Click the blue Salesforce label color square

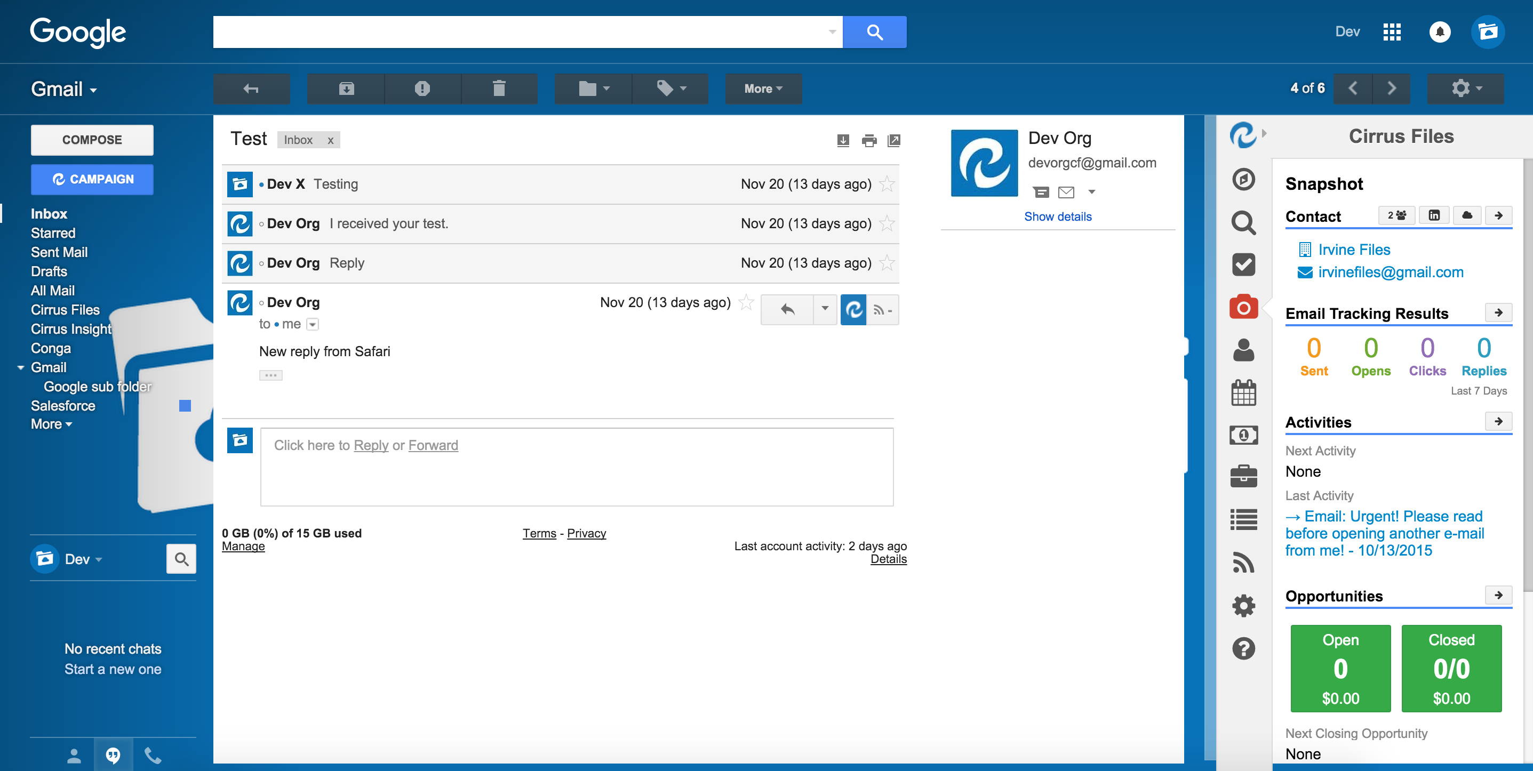tap(185, 406)
